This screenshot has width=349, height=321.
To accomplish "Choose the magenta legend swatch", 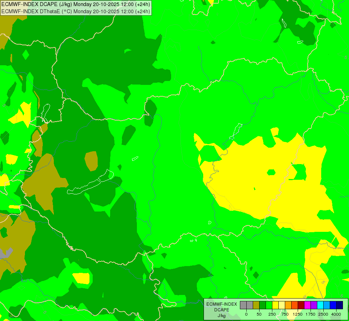I will [x=307, y=305].
